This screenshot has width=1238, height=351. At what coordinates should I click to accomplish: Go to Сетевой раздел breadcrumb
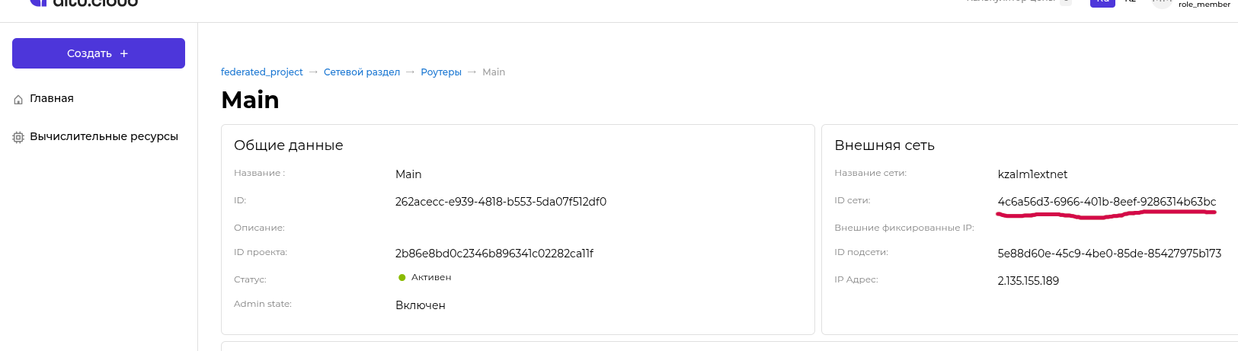click(362, 72)
